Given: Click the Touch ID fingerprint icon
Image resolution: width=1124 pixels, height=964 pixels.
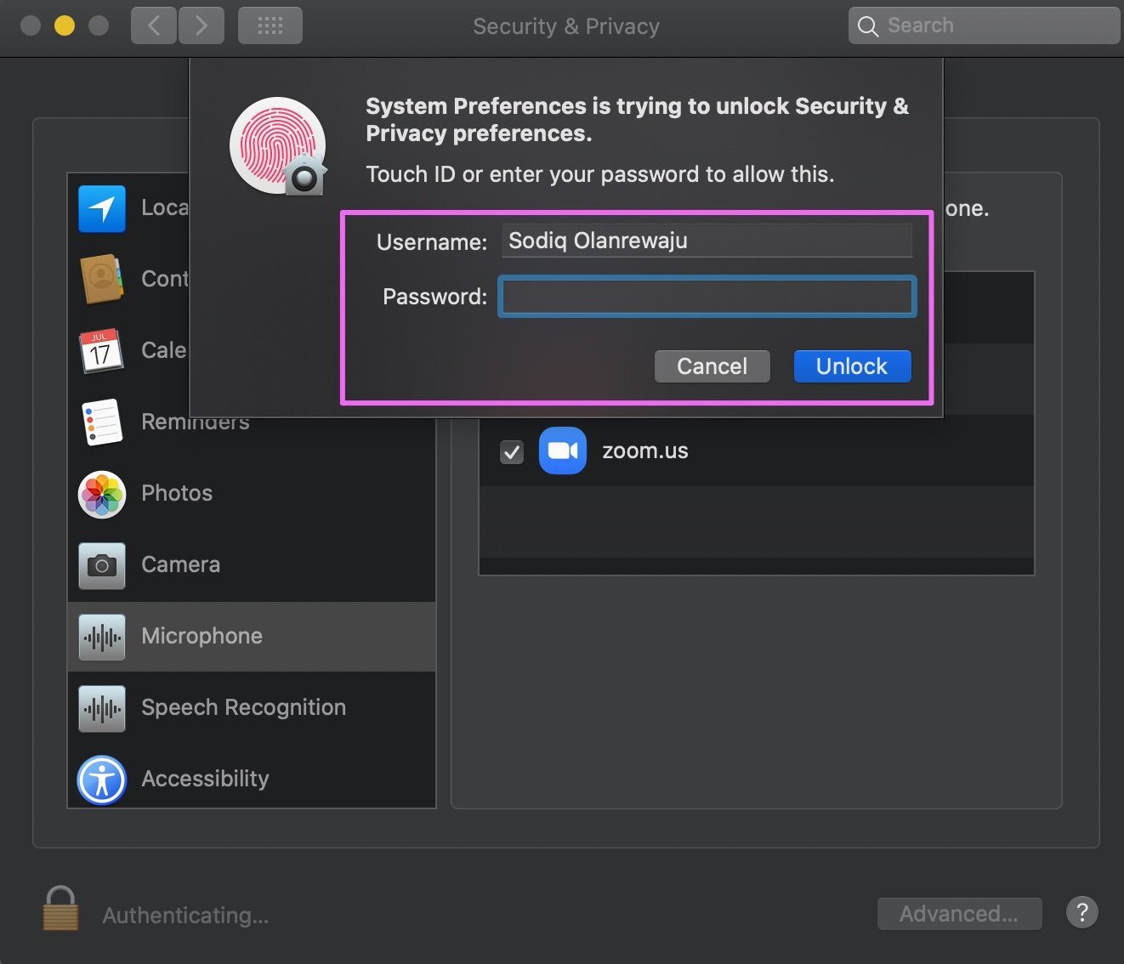Looking at the screenshot, I should click(278, 145).
